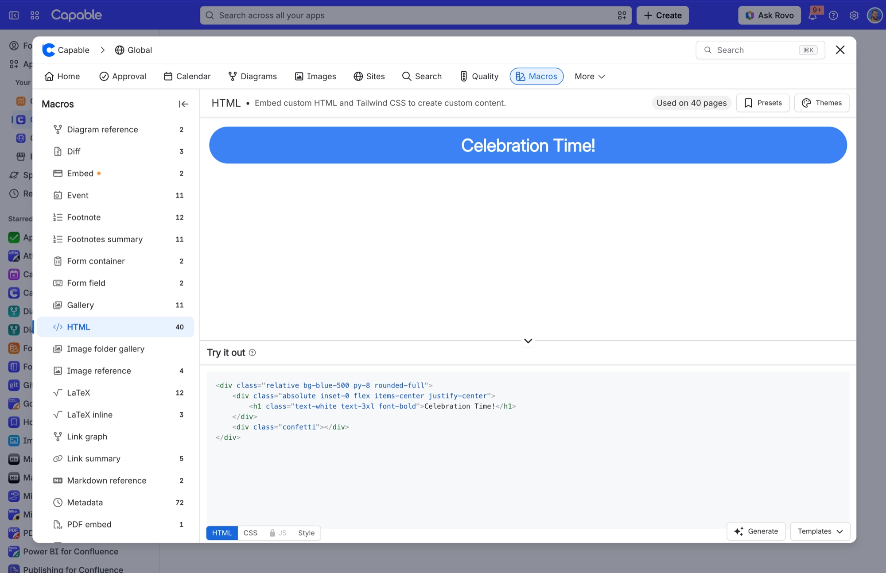Click inside the HTML code editor
This screenshot has height=573, width=886.
click(528, 449)
